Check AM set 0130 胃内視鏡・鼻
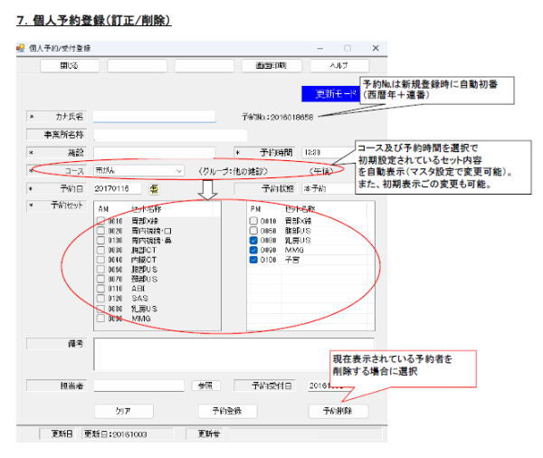 tap(100, 240)
